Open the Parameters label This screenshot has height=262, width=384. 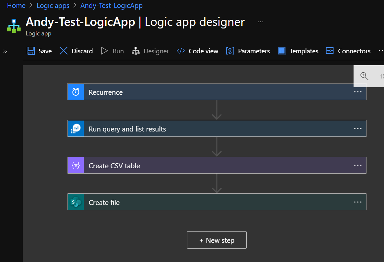click(x=254, y=51)
